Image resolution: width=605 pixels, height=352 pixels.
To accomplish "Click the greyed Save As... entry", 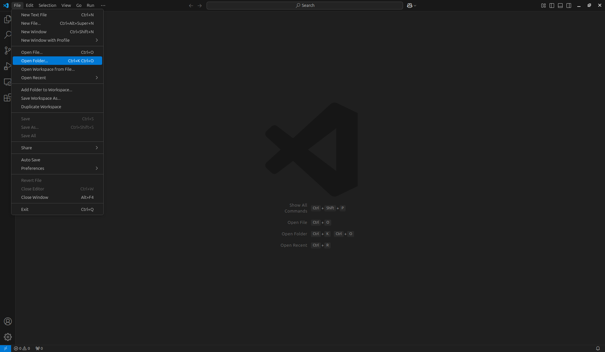I will click(57, 127).
